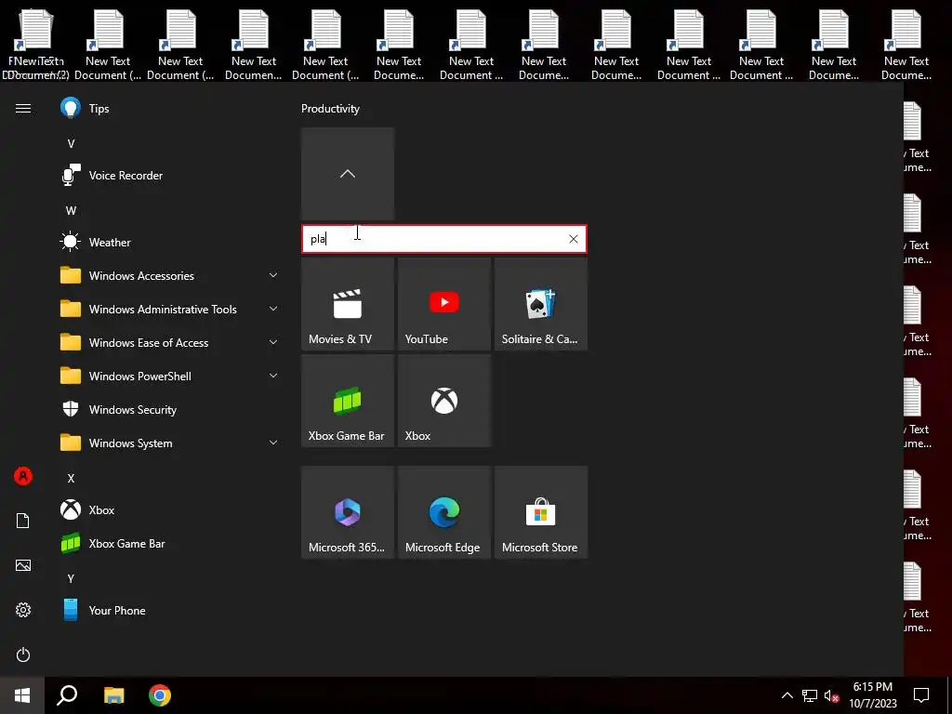
Task: Jump to the letter X header
Action: (x=71, y=479)
